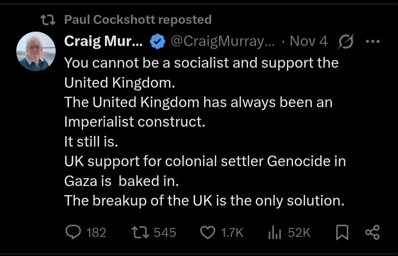Click the 182 replies count
This screenshot has width=398, height=256.
click(96, 233)
